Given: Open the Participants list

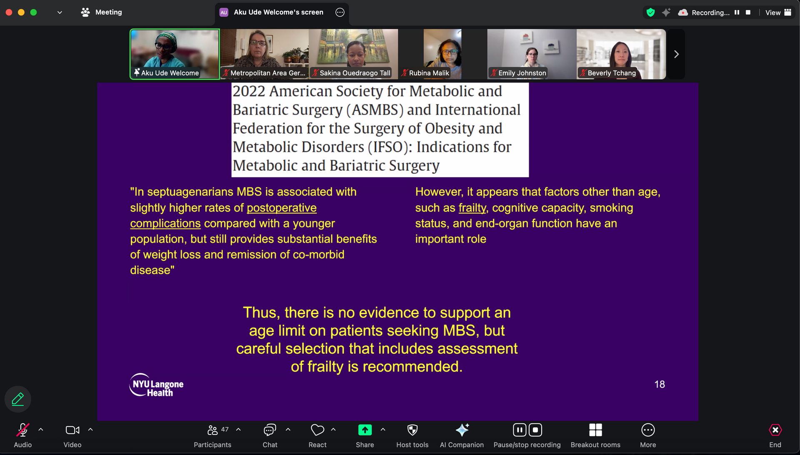Looking at the screenshot, I should 212,435.
